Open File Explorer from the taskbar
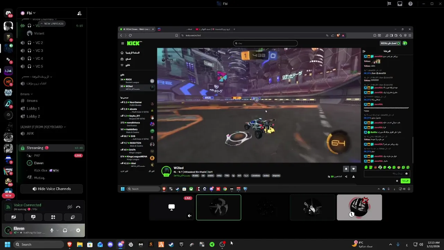The width and height of the screenshot is (444, 250). click(x=80, y=244)
